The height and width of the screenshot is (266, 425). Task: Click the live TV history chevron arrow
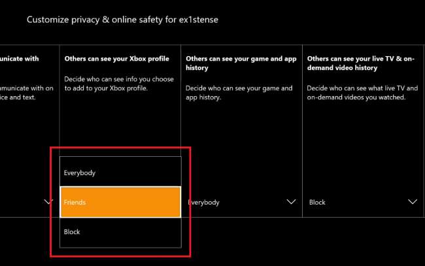(413, 202)
